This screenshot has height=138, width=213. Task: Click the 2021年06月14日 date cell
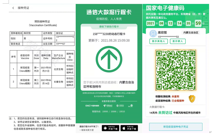tap(46, 82)
